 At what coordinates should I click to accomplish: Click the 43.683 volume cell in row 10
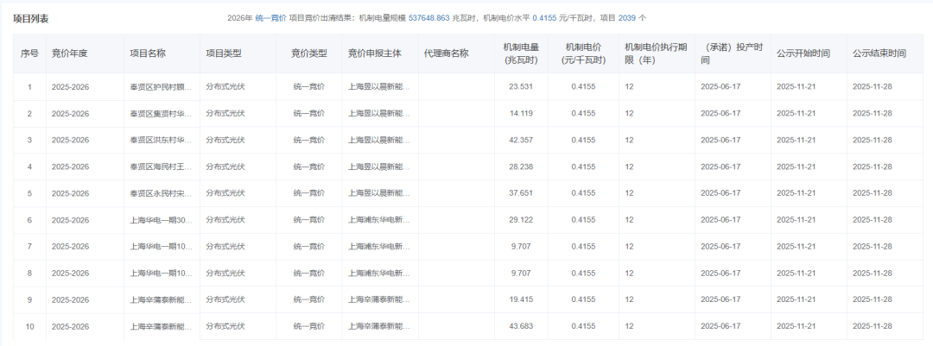(x=520, y=327)
